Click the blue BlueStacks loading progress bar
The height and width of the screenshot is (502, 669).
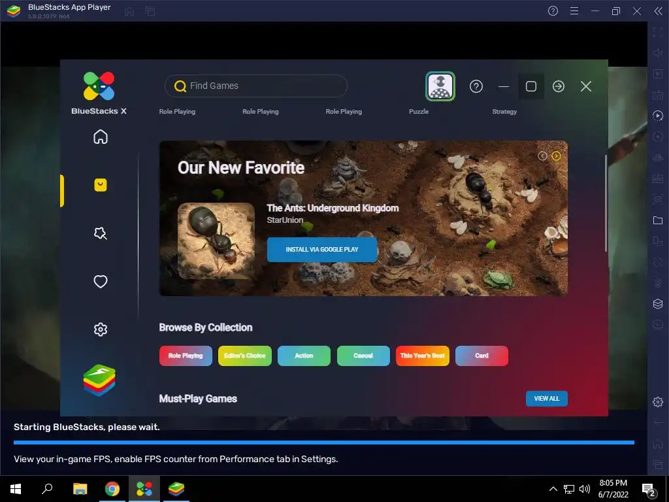(x=324, y=443)
